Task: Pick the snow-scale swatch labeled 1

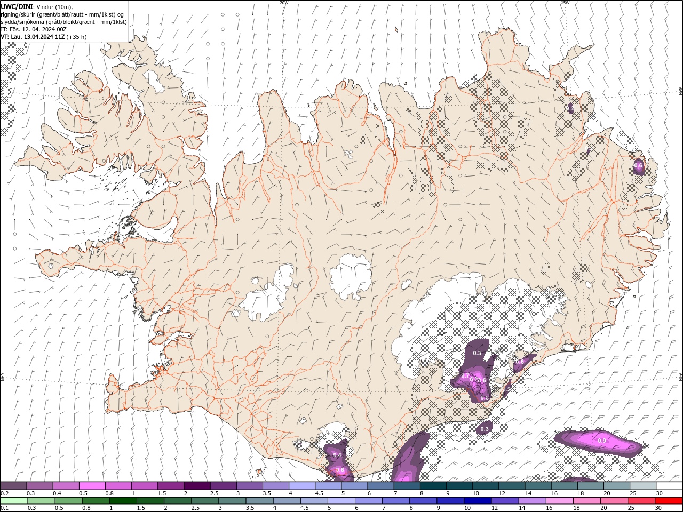Action: (x=144, y=486)
